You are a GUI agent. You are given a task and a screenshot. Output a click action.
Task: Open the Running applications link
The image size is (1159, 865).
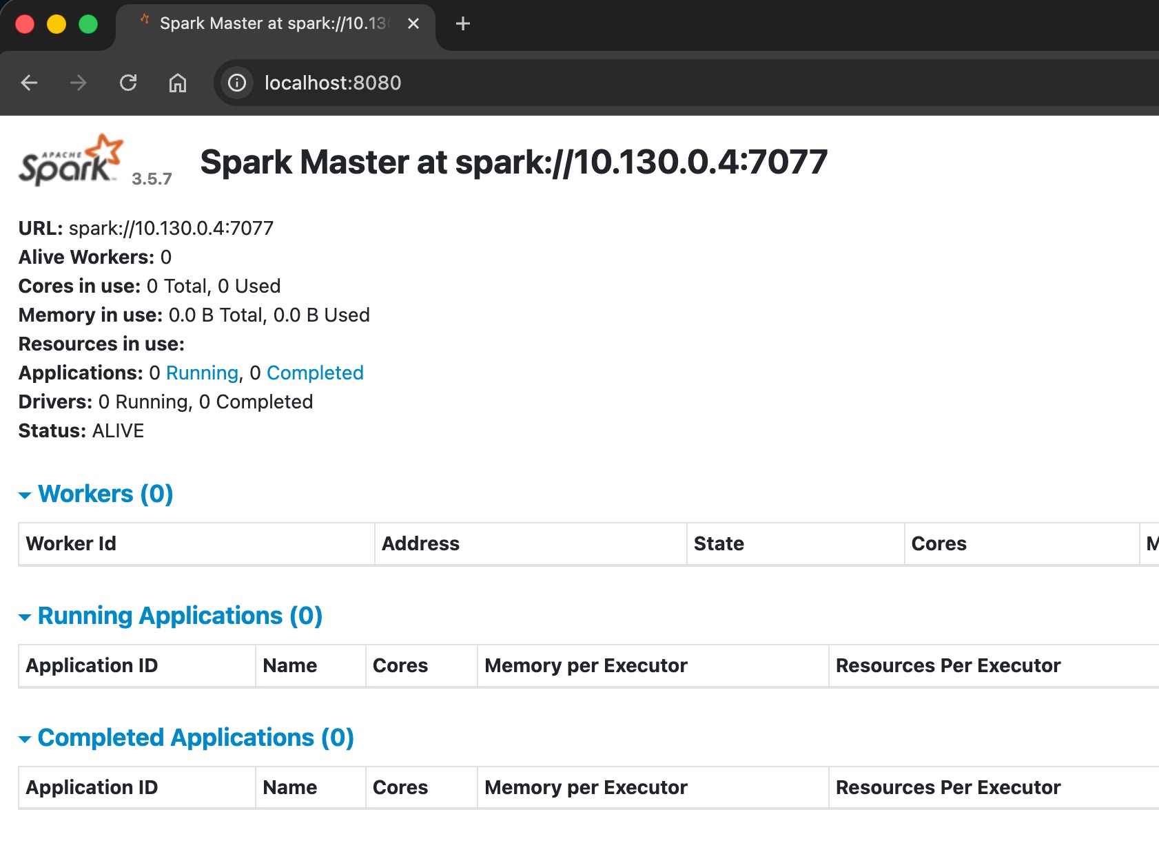coord(202,373)
